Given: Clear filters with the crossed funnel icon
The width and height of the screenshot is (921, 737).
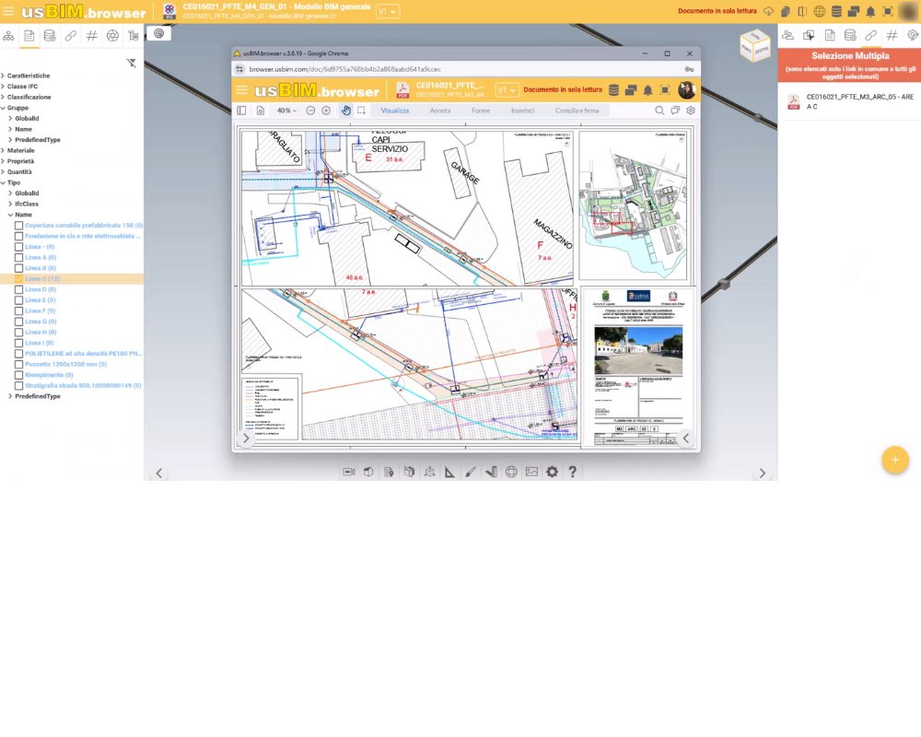Looking at the screenshot, I should pos(132,63).
